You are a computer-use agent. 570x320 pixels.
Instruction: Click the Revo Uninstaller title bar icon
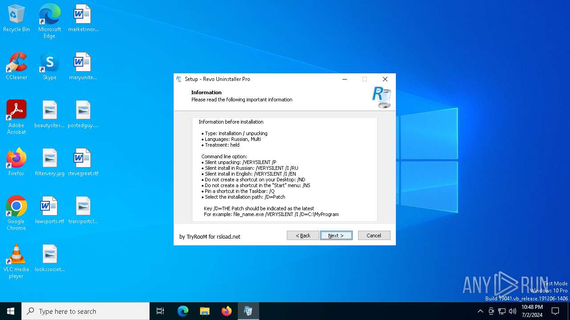[x=179, y=79]
